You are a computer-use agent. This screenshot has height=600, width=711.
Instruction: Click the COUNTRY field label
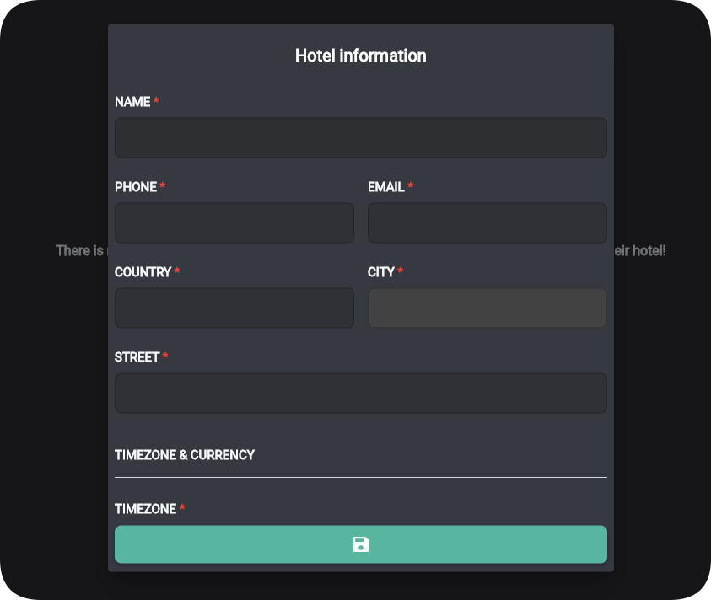point(143,272)
